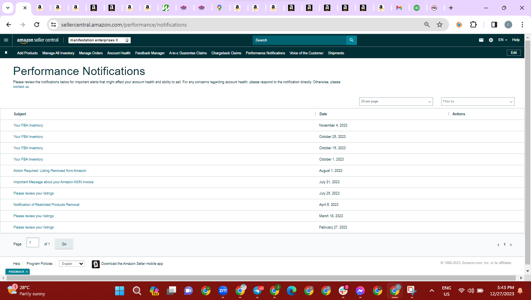Bookmark this page with the star icon

[440, 25]
